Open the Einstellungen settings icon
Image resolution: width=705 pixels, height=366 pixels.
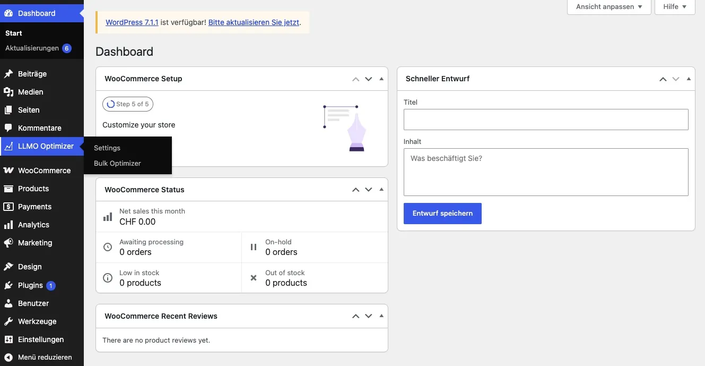click(x=8, y=339)
